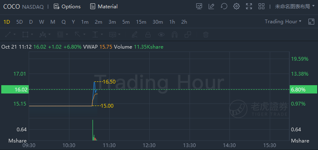Open the chart comparison monitor icon
Viewport: 318px width, 150px height.
point(199,7)
